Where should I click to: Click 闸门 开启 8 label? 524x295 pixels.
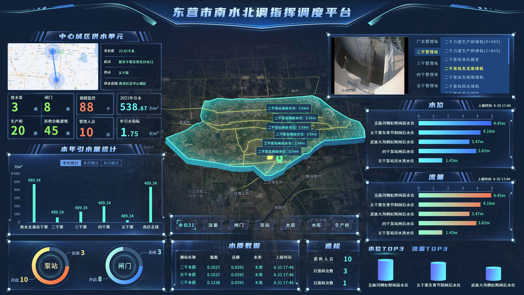95,279
